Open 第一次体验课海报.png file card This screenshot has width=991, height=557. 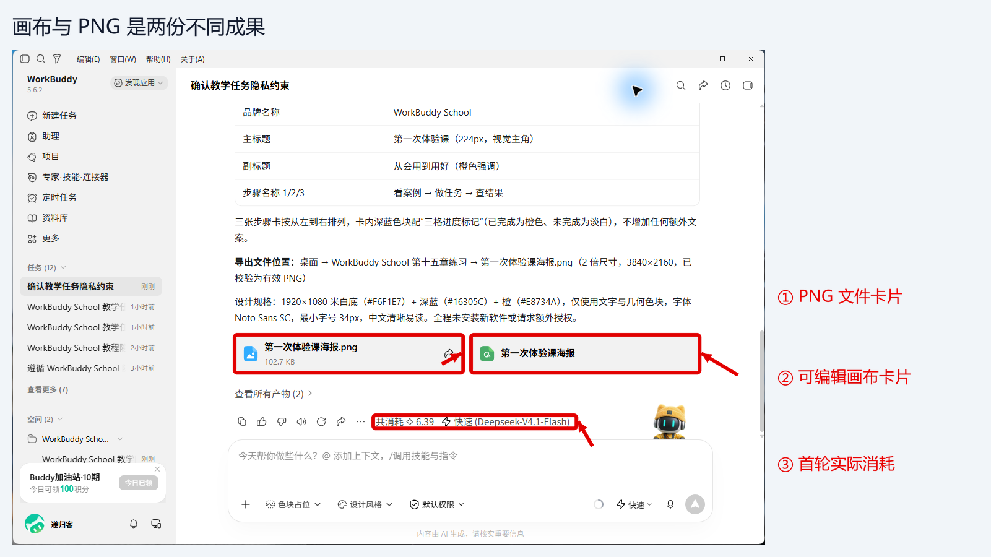348,353
